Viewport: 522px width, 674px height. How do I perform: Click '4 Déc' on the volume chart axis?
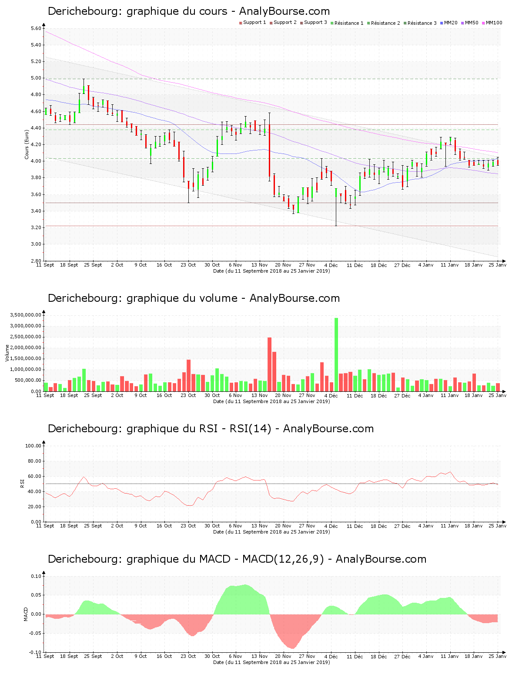point(331,395)
